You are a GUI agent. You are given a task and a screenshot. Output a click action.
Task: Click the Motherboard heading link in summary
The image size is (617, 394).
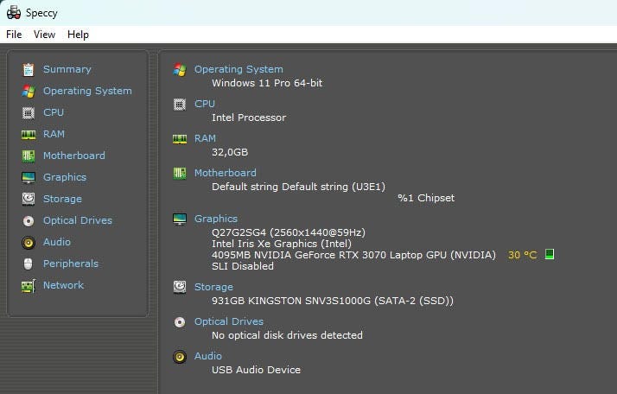click(225, 173)
